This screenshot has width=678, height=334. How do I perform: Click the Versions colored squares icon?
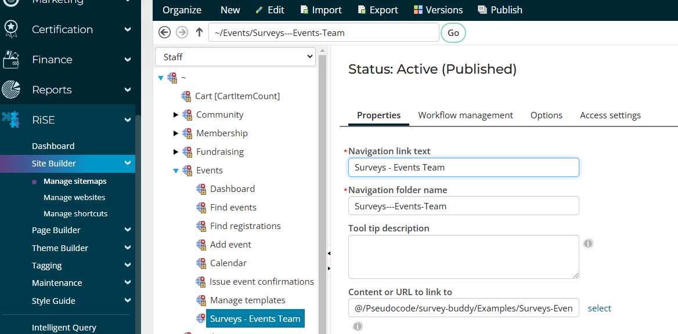[x=418, y=9]
